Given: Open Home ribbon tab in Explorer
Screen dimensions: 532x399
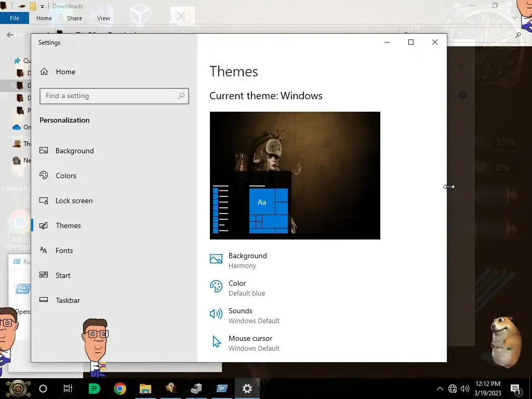Looking at the screenshot, I should (44, 18).
